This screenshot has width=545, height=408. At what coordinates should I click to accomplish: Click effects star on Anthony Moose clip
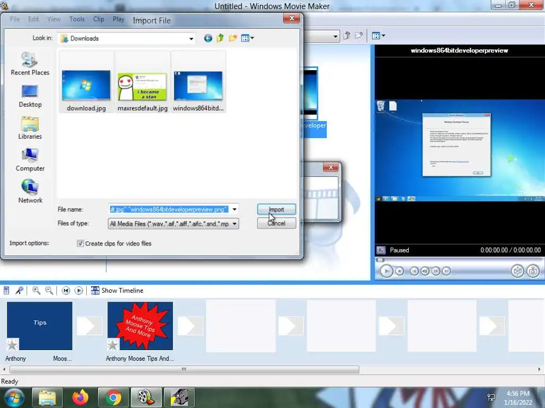click(113, 344)
